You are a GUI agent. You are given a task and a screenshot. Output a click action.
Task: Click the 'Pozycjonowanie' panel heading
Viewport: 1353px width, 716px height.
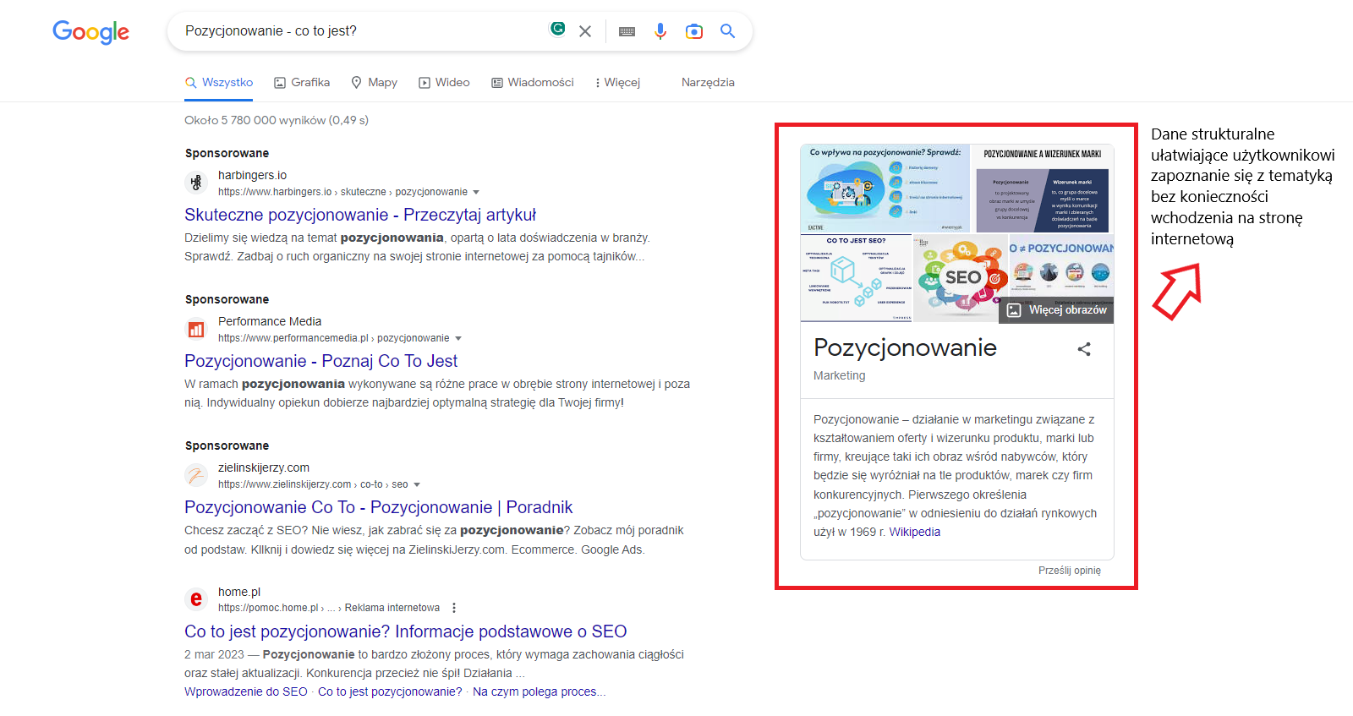point(905,347)
